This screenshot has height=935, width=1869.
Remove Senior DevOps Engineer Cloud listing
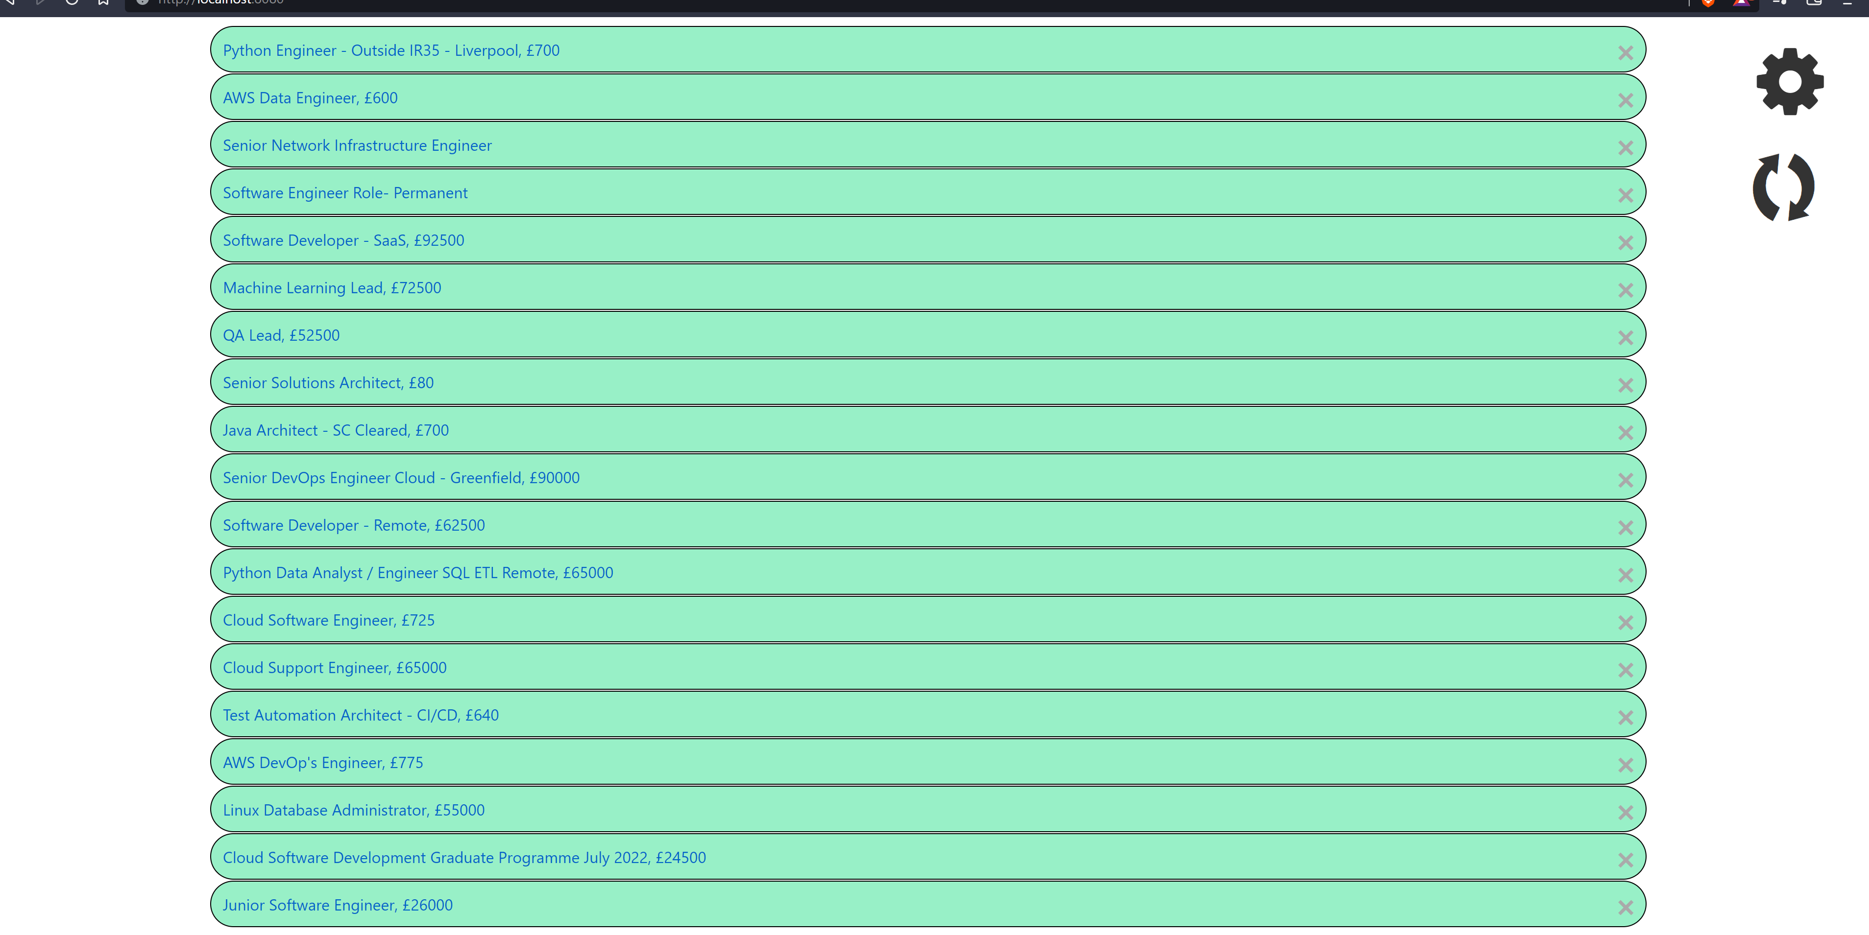click(x=1625, y=481)
